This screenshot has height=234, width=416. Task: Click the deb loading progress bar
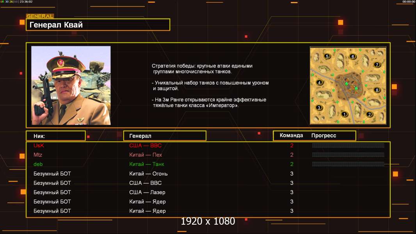click(x=348, y=164)
